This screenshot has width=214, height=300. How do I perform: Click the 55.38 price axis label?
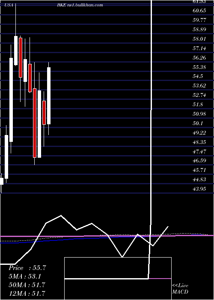click(x=199, y=67)
